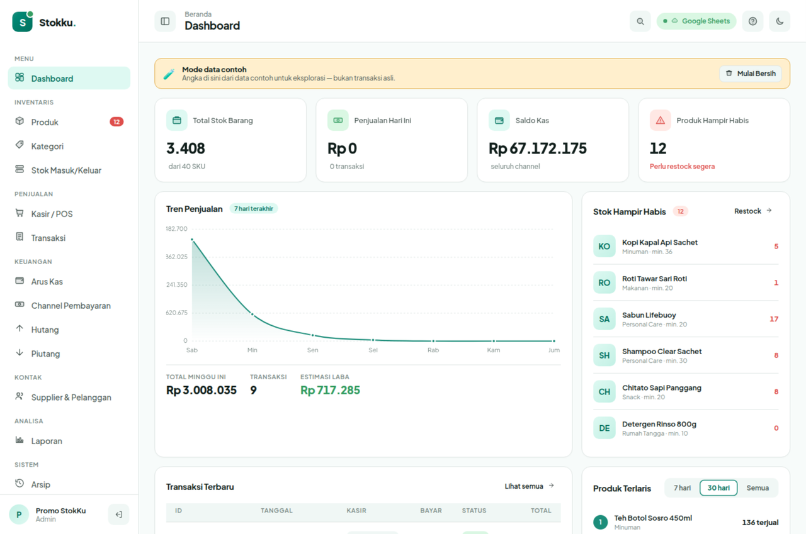Open search with the magnifier icon

click(640, 21)
